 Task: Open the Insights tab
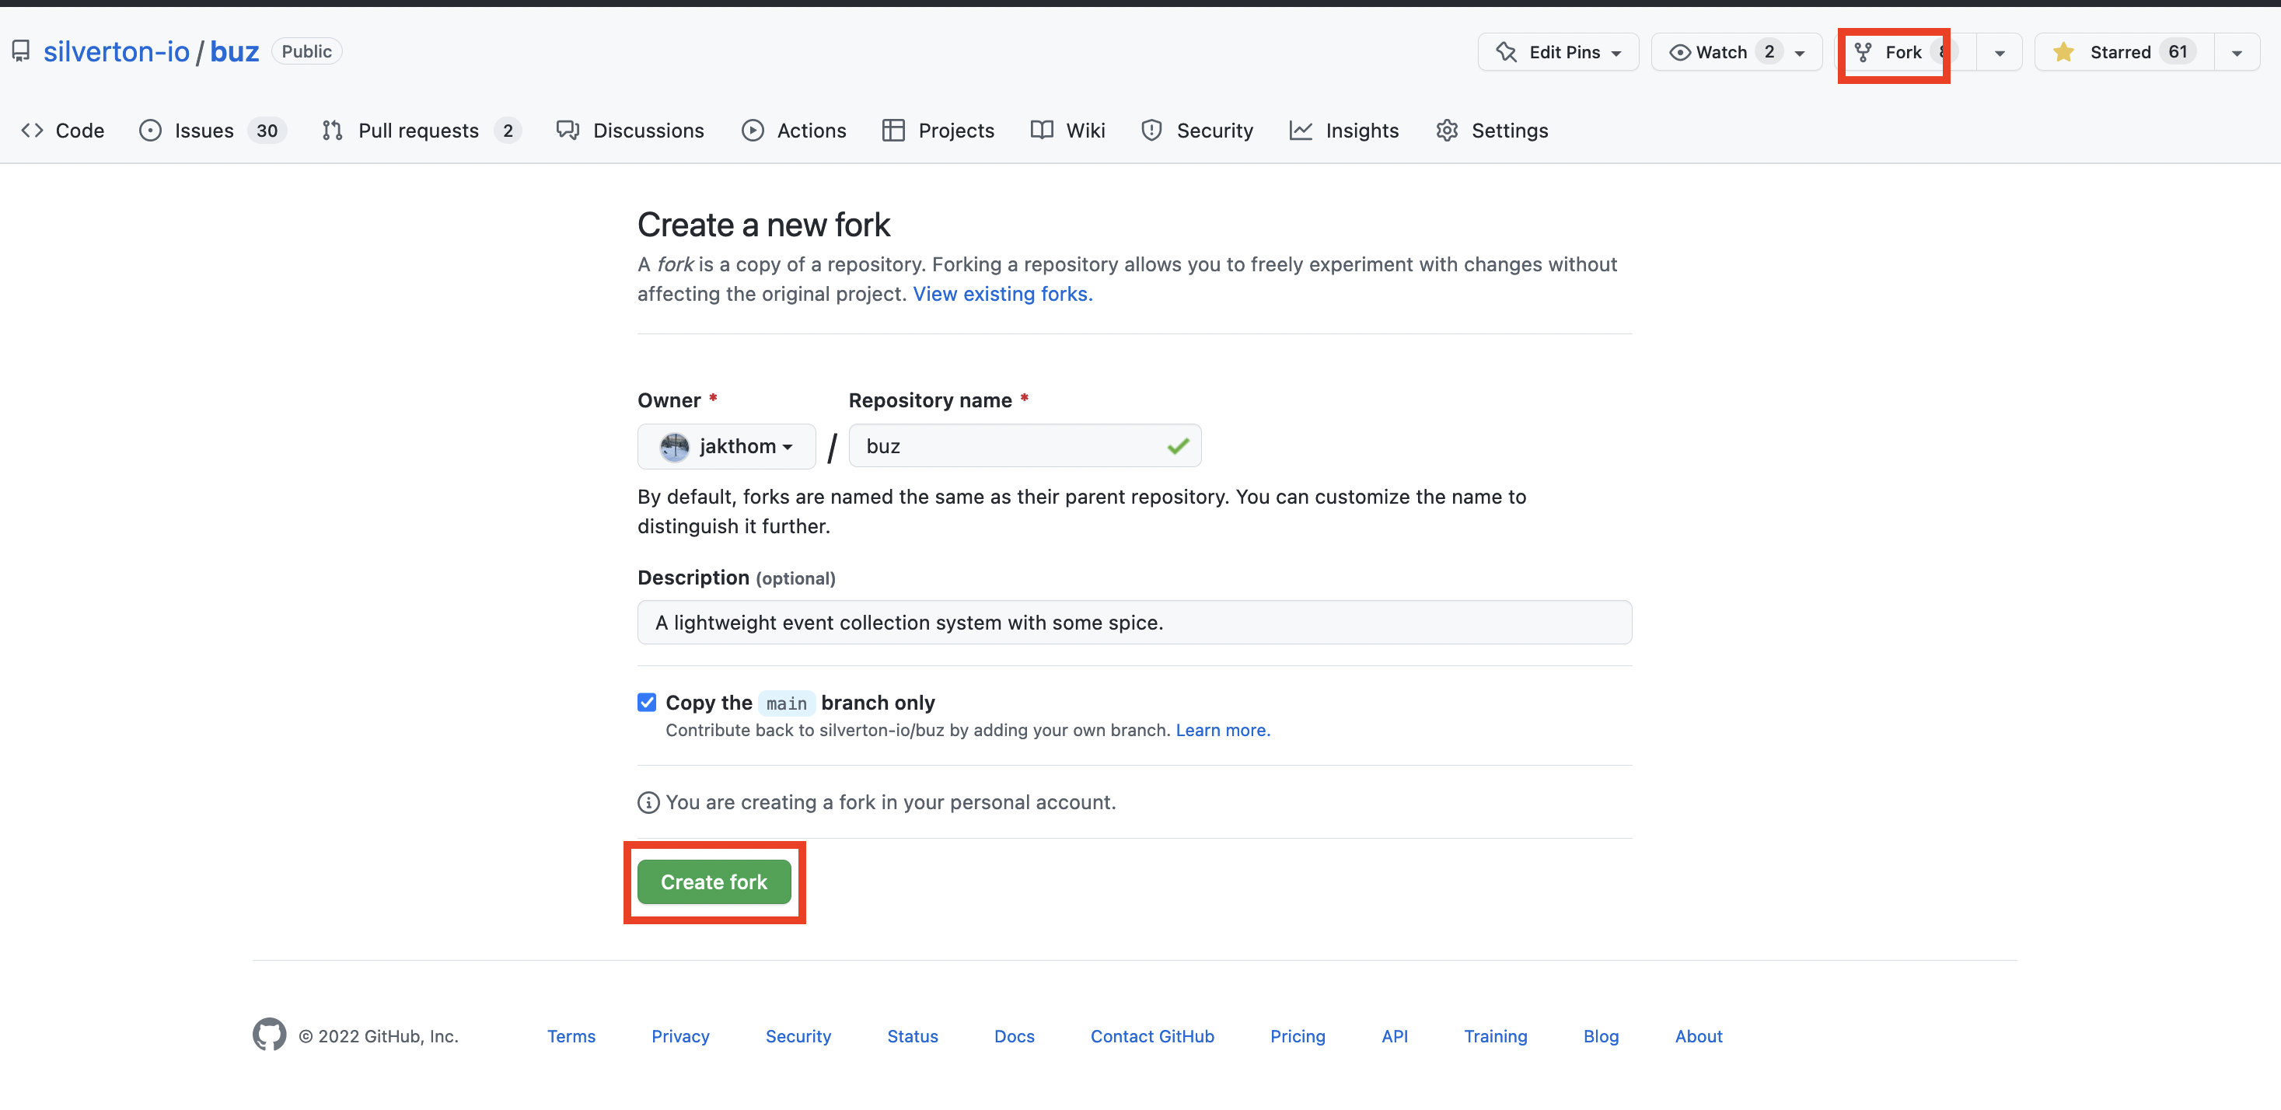click(x=1344, y=130)
